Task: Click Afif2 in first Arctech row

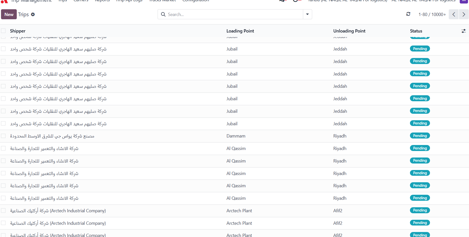Action: tap(338, 211)
